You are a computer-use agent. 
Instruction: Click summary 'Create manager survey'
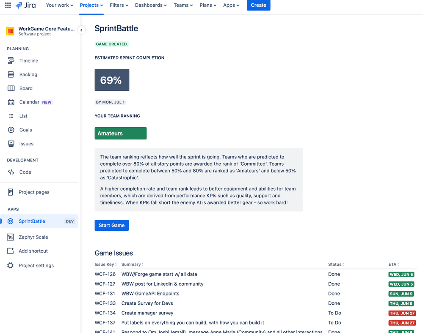pyautogui.click(x=147, y=313)
